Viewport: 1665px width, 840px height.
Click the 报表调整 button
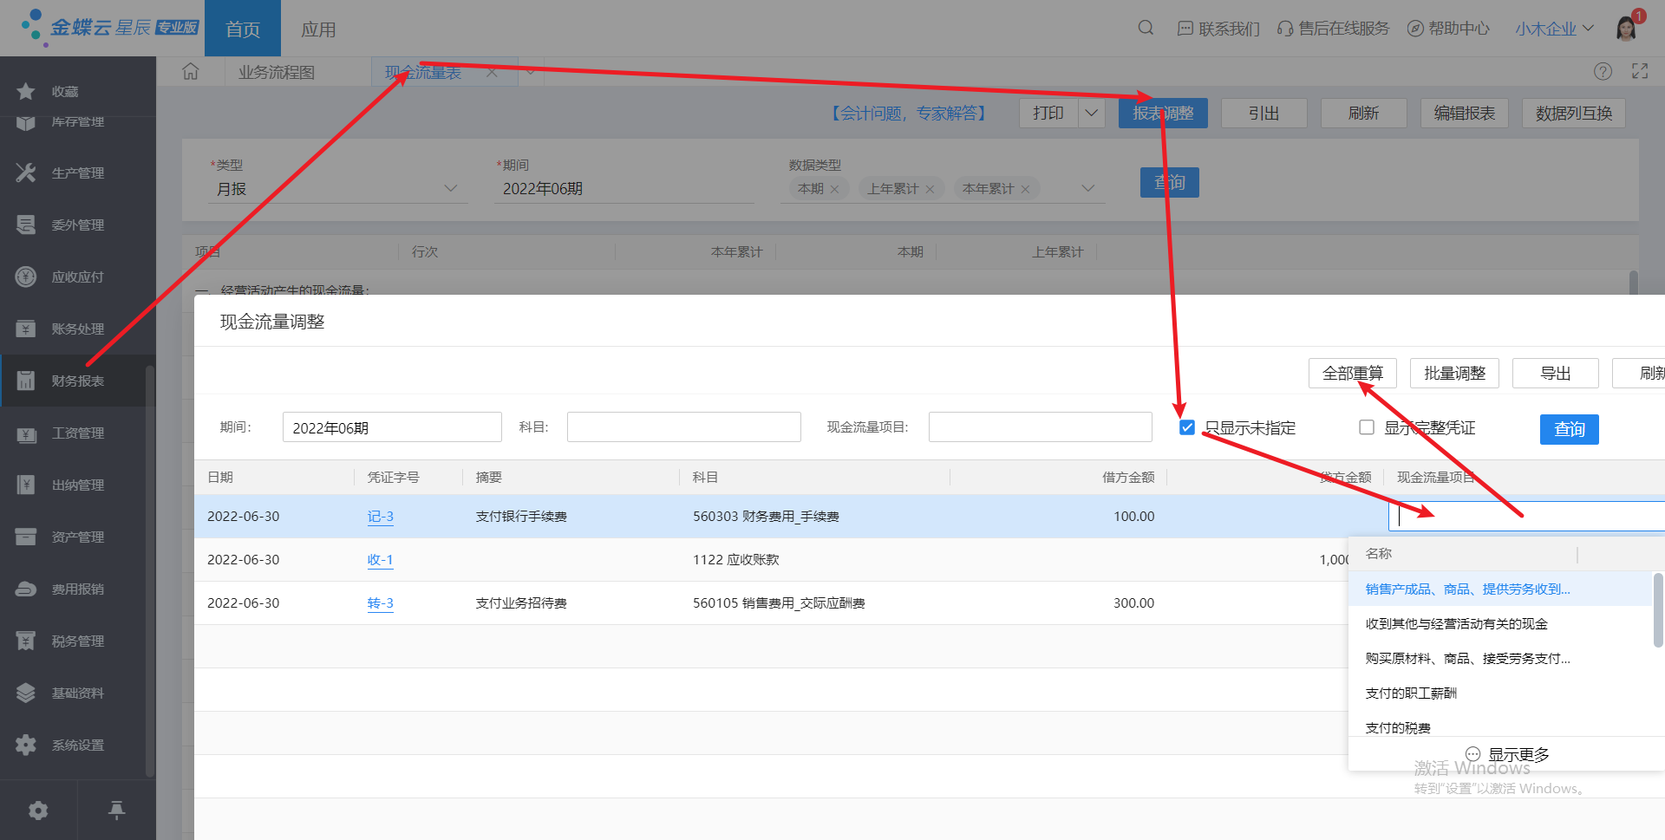click(1163, 113)
